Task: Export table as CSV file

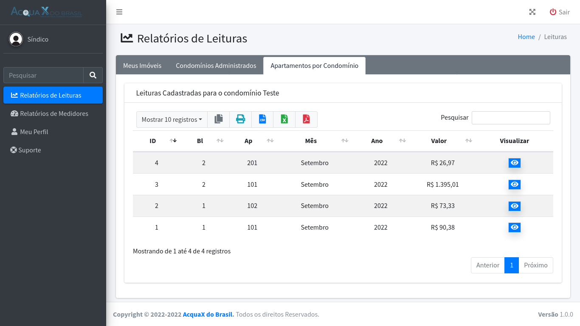Action: [262, 119]
